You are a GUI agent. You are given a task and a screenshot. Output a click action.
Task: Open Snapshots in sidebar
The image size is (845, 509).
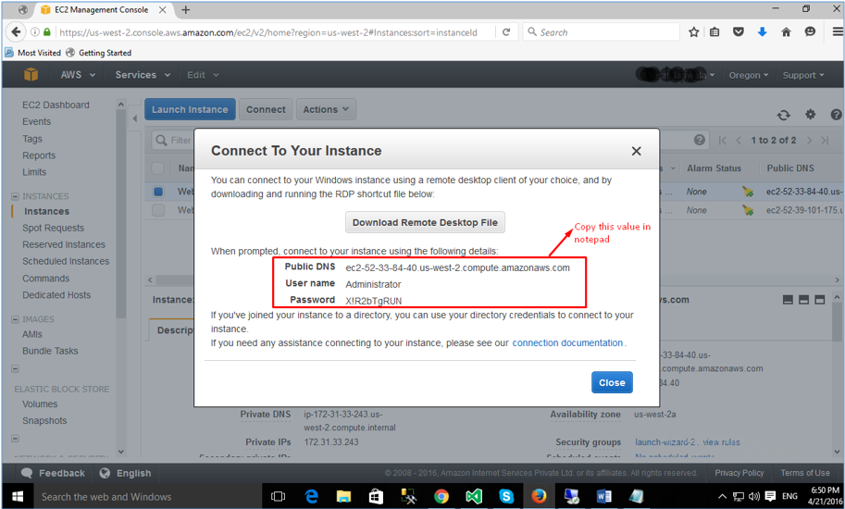[44, 421]
